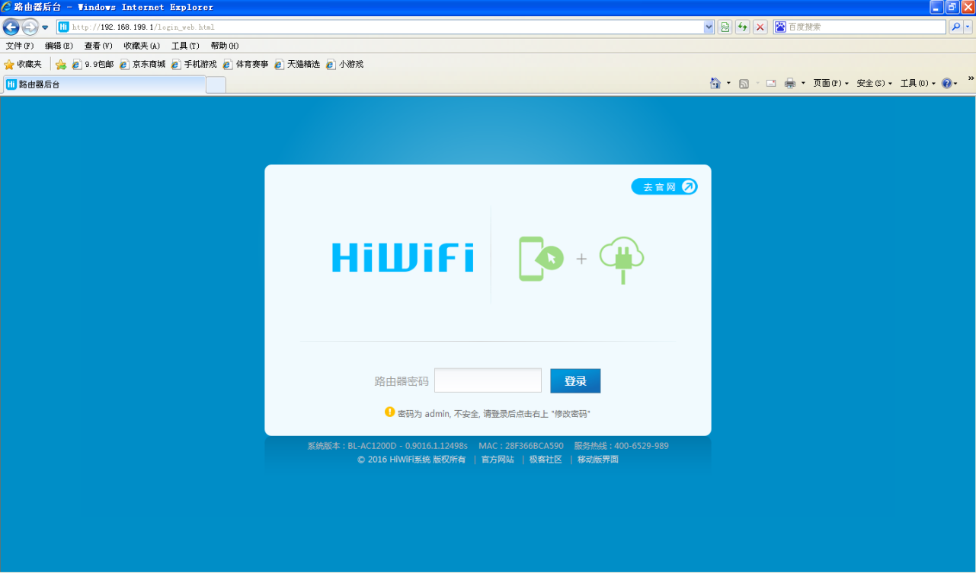
Task: Click the router password input field
Action: (x=488, y=380)
